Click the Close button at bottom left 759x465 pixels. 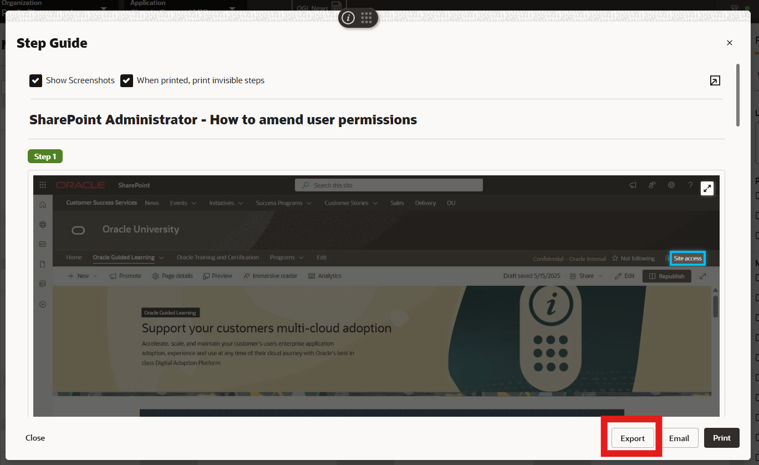tap(35, 438)
